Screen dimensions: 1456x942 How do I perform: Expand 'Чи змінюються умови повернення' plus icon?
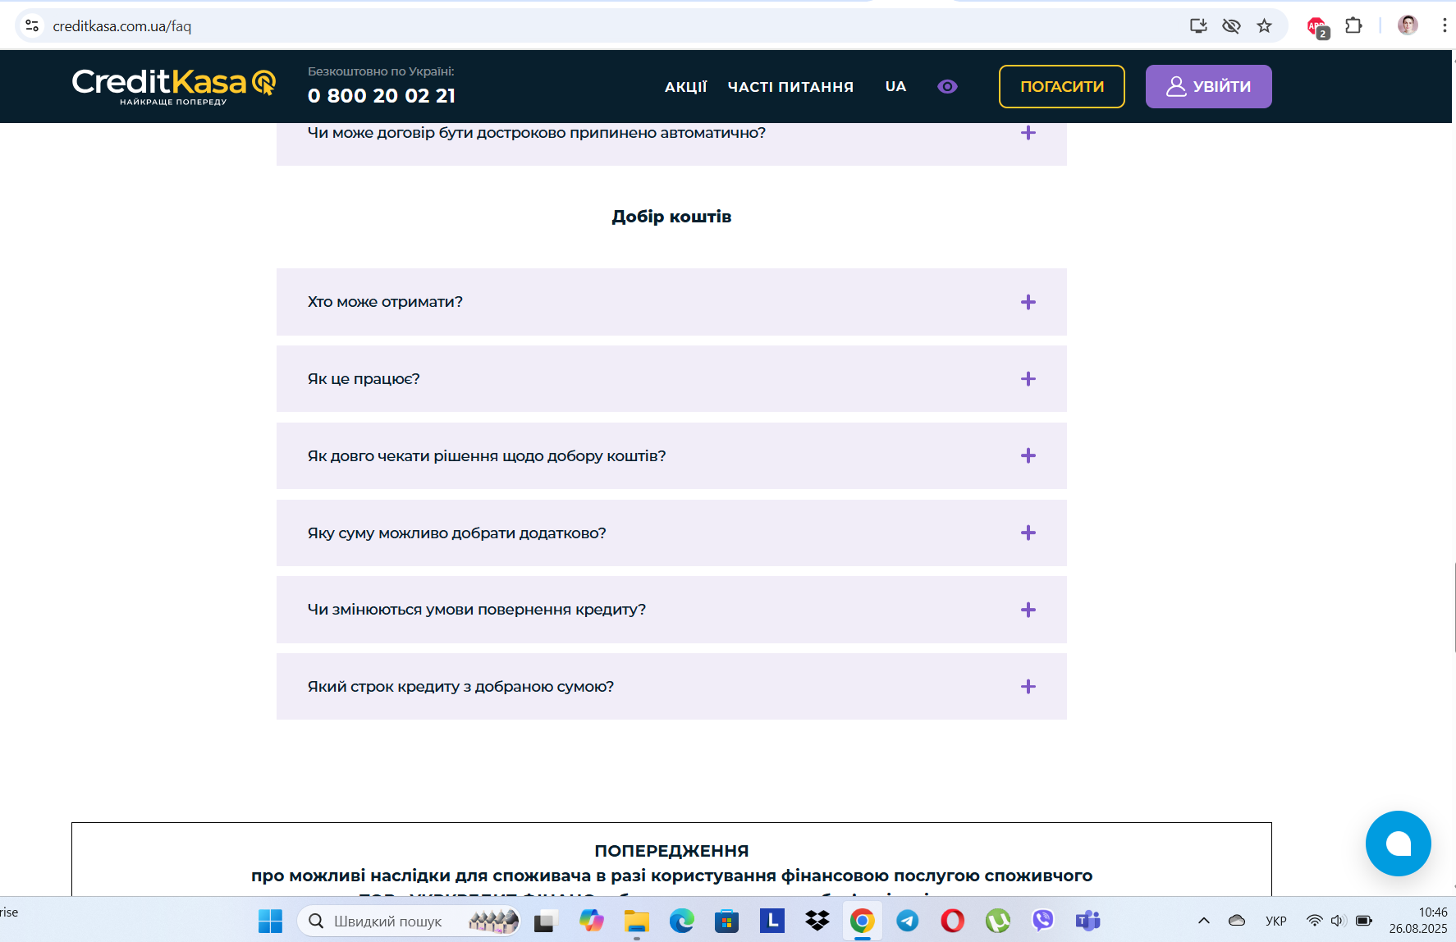tap(1028, 610)
